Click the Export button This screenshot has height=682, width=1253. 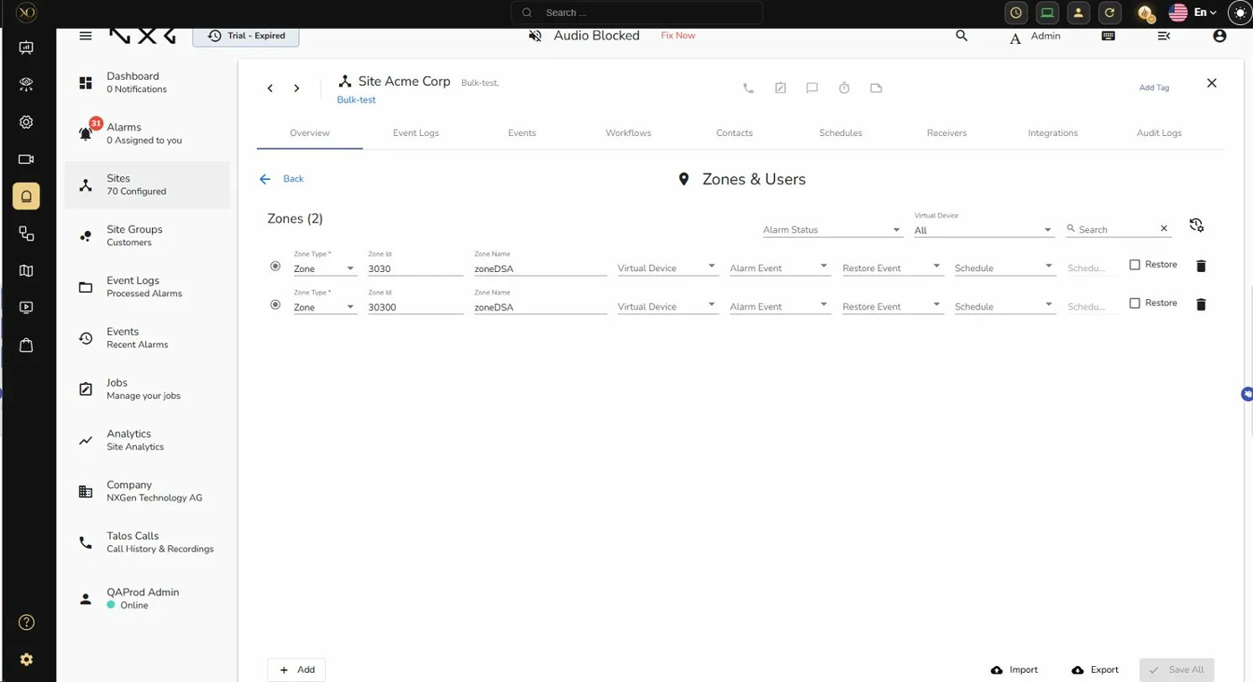[x=1095, y=669]
